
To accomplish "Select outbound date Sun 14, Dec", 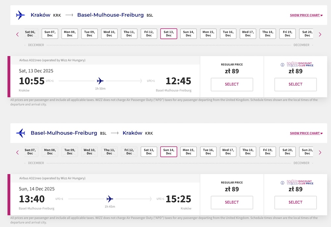I will (x=189, y=34).
